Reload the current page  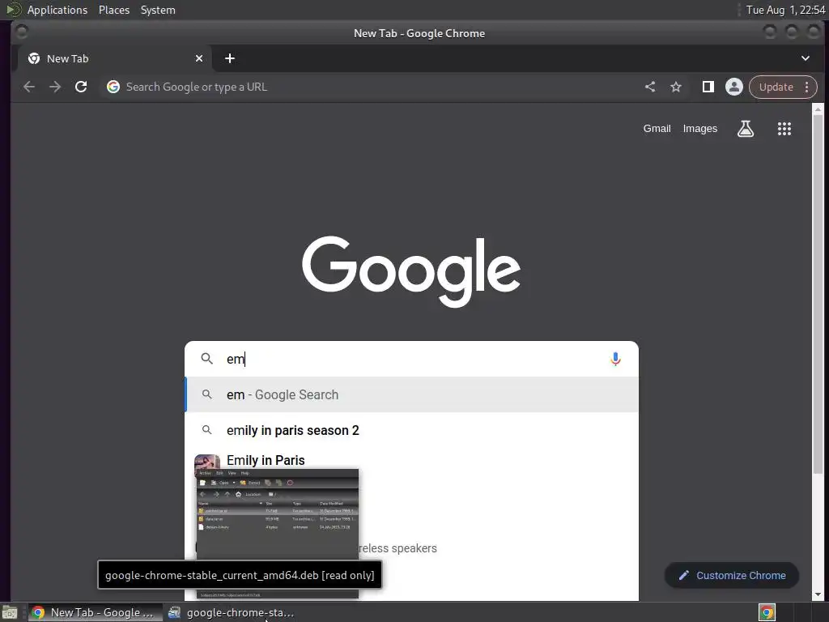tap(81, 87)
